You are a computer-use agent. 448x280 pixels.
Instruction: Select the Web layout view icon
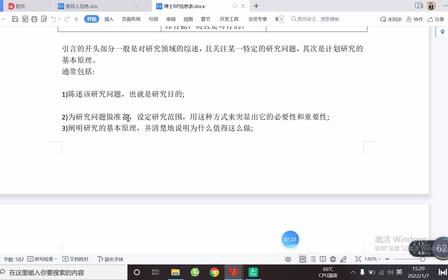[333, 259]
